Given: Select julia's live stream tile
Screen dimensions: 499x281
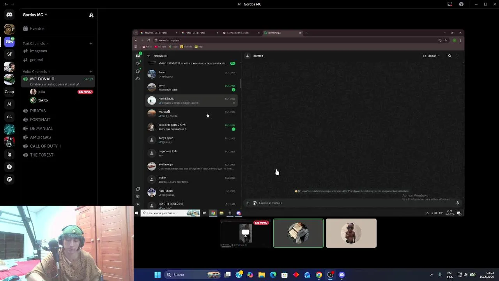Looking at the screenshot, I should pos(246,233).
